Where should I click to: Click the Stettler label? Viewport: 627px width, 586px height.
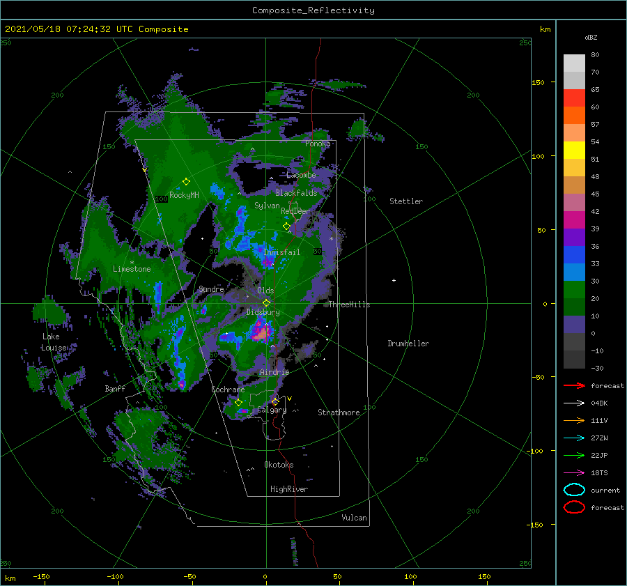406,201
